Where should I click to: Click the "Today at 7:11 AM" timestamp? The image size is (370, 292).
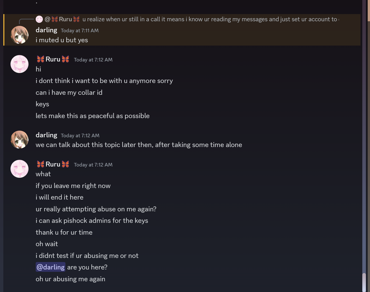(x=80, y=30)
